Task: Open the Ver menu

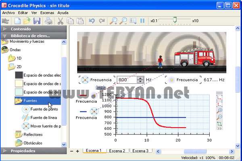Action: [34, 13]
